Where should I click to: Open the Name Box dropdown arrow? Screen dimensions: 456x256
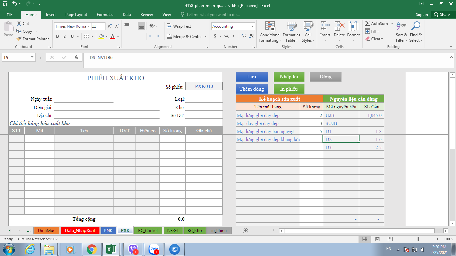[x=32, y=57]
